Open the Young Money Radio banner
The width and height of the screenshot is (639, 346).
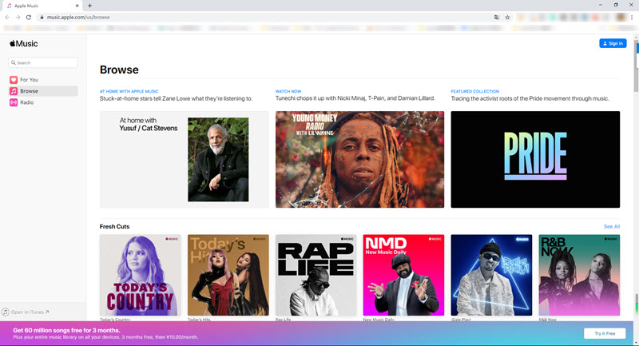360,159
